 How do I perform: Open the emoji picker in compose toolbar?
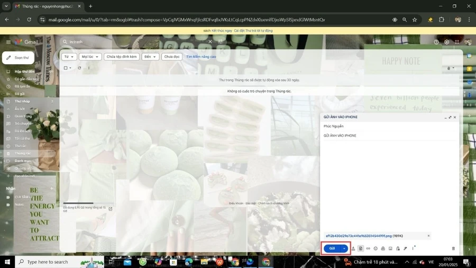pyautogui.click(x=376, y=248)
